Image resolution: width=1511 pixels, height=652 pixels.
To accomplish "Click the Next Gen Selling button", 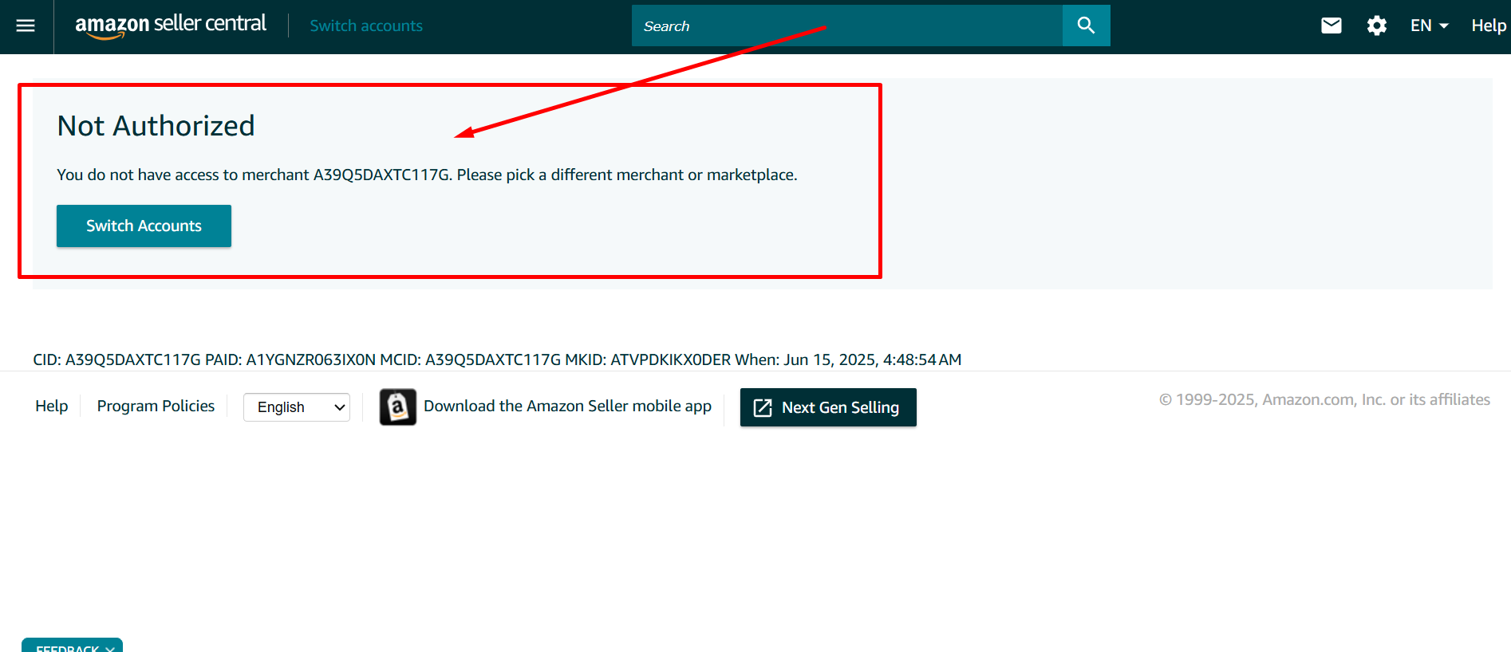I will 828,407.
